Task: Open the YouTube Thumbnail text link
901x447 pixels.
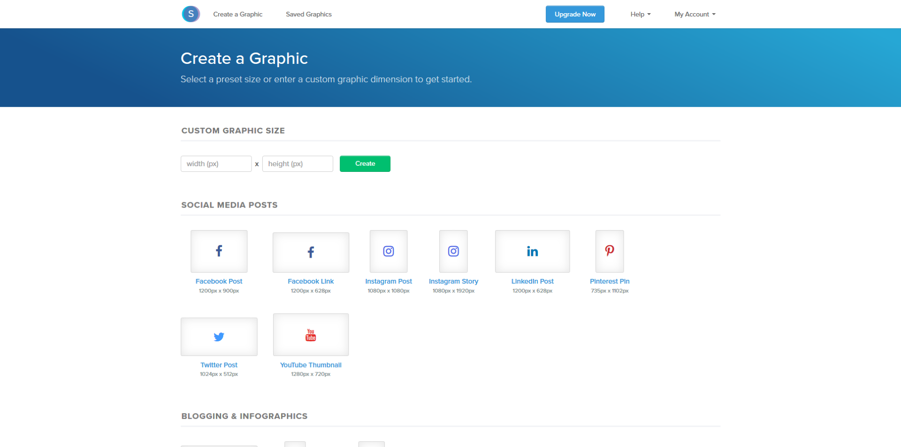Action: click(x=311, y=365)
